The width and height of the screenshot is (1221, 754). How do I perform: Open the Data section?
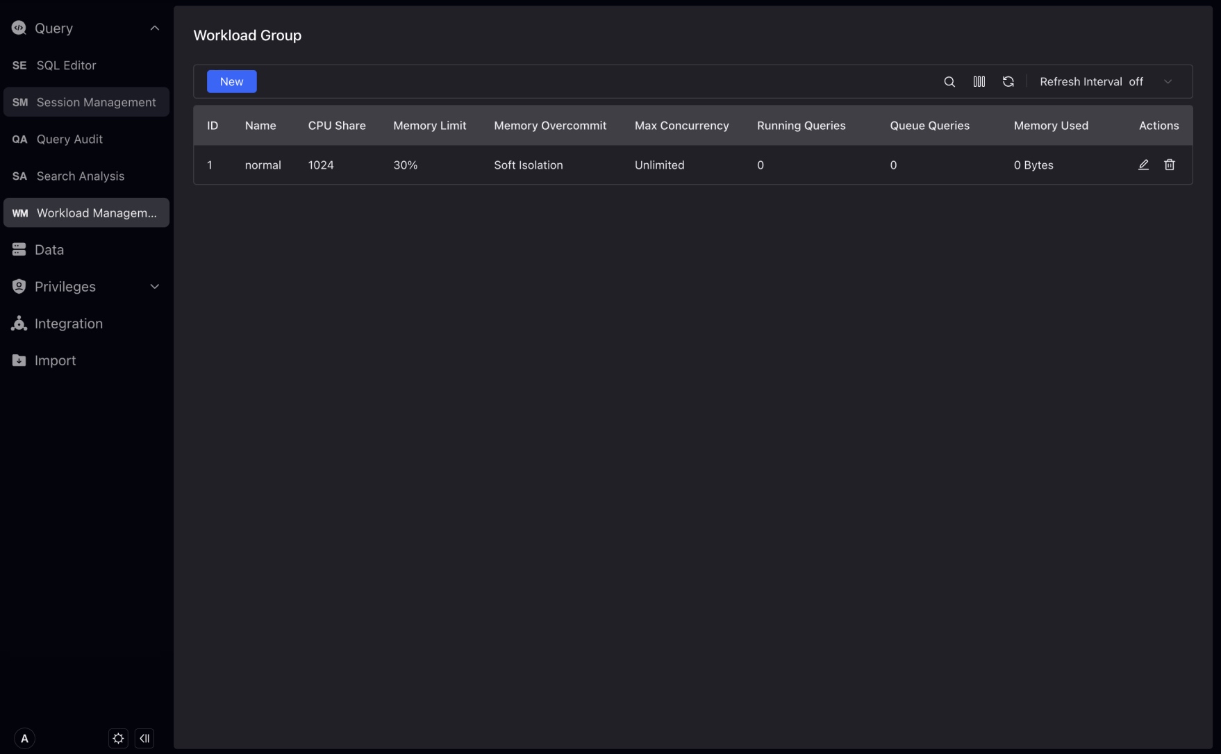49,250
